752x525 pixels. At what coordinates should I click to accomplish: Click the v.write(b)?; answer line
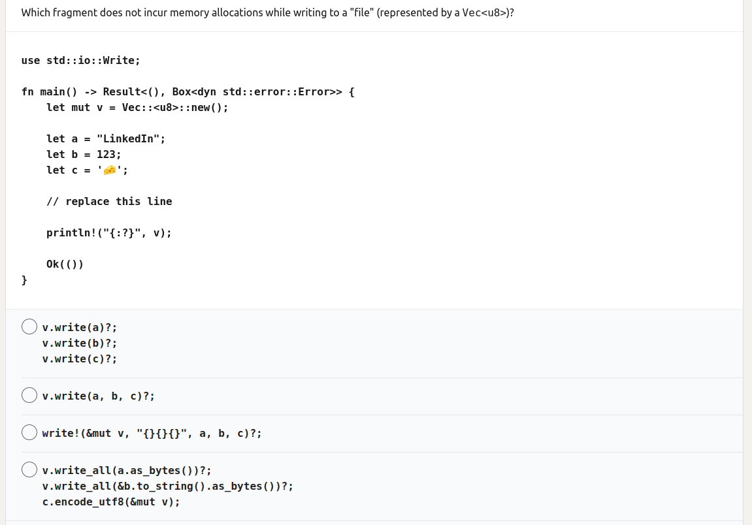point(79,343)
